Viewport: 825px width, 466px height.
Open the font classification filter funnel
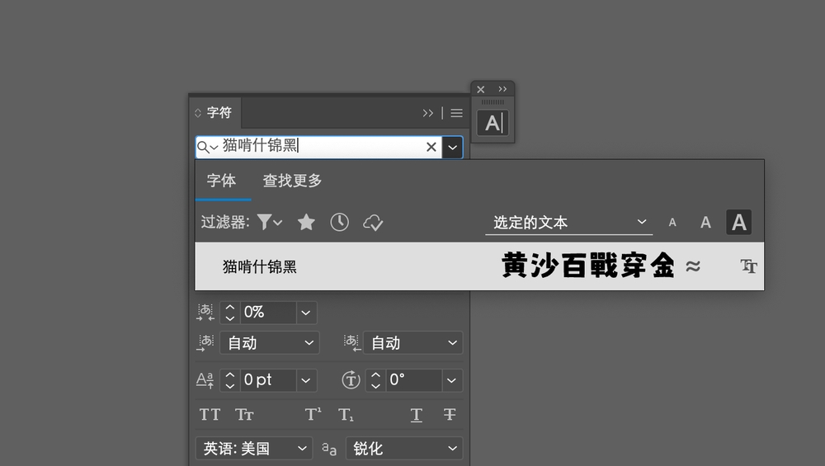[270, 222]
